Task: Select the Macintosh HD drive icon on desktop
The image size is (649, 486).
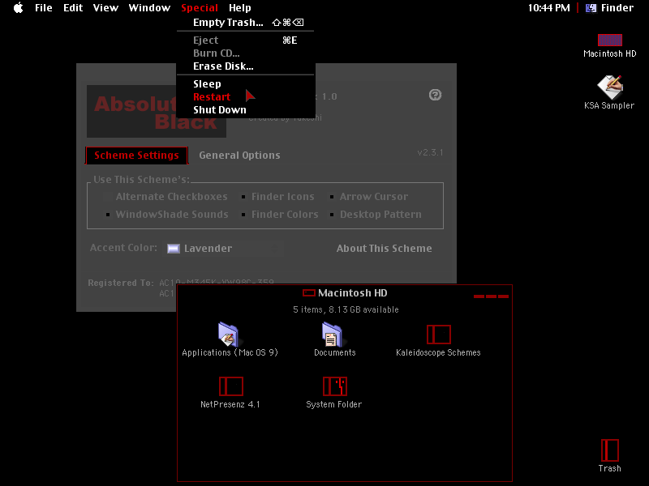Action: pos(610,40)
